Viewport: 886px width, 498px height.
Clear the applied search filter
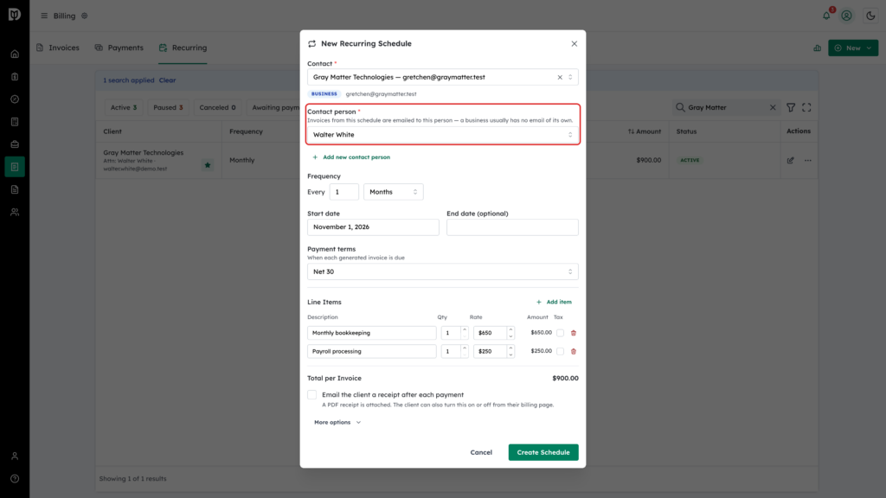click(x=167, y=80)
